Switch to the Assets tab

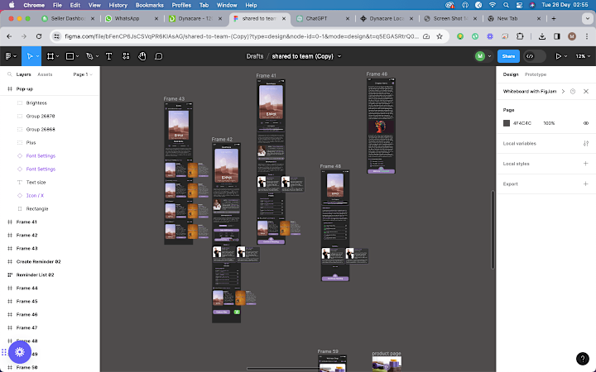[x=45, y=74]
